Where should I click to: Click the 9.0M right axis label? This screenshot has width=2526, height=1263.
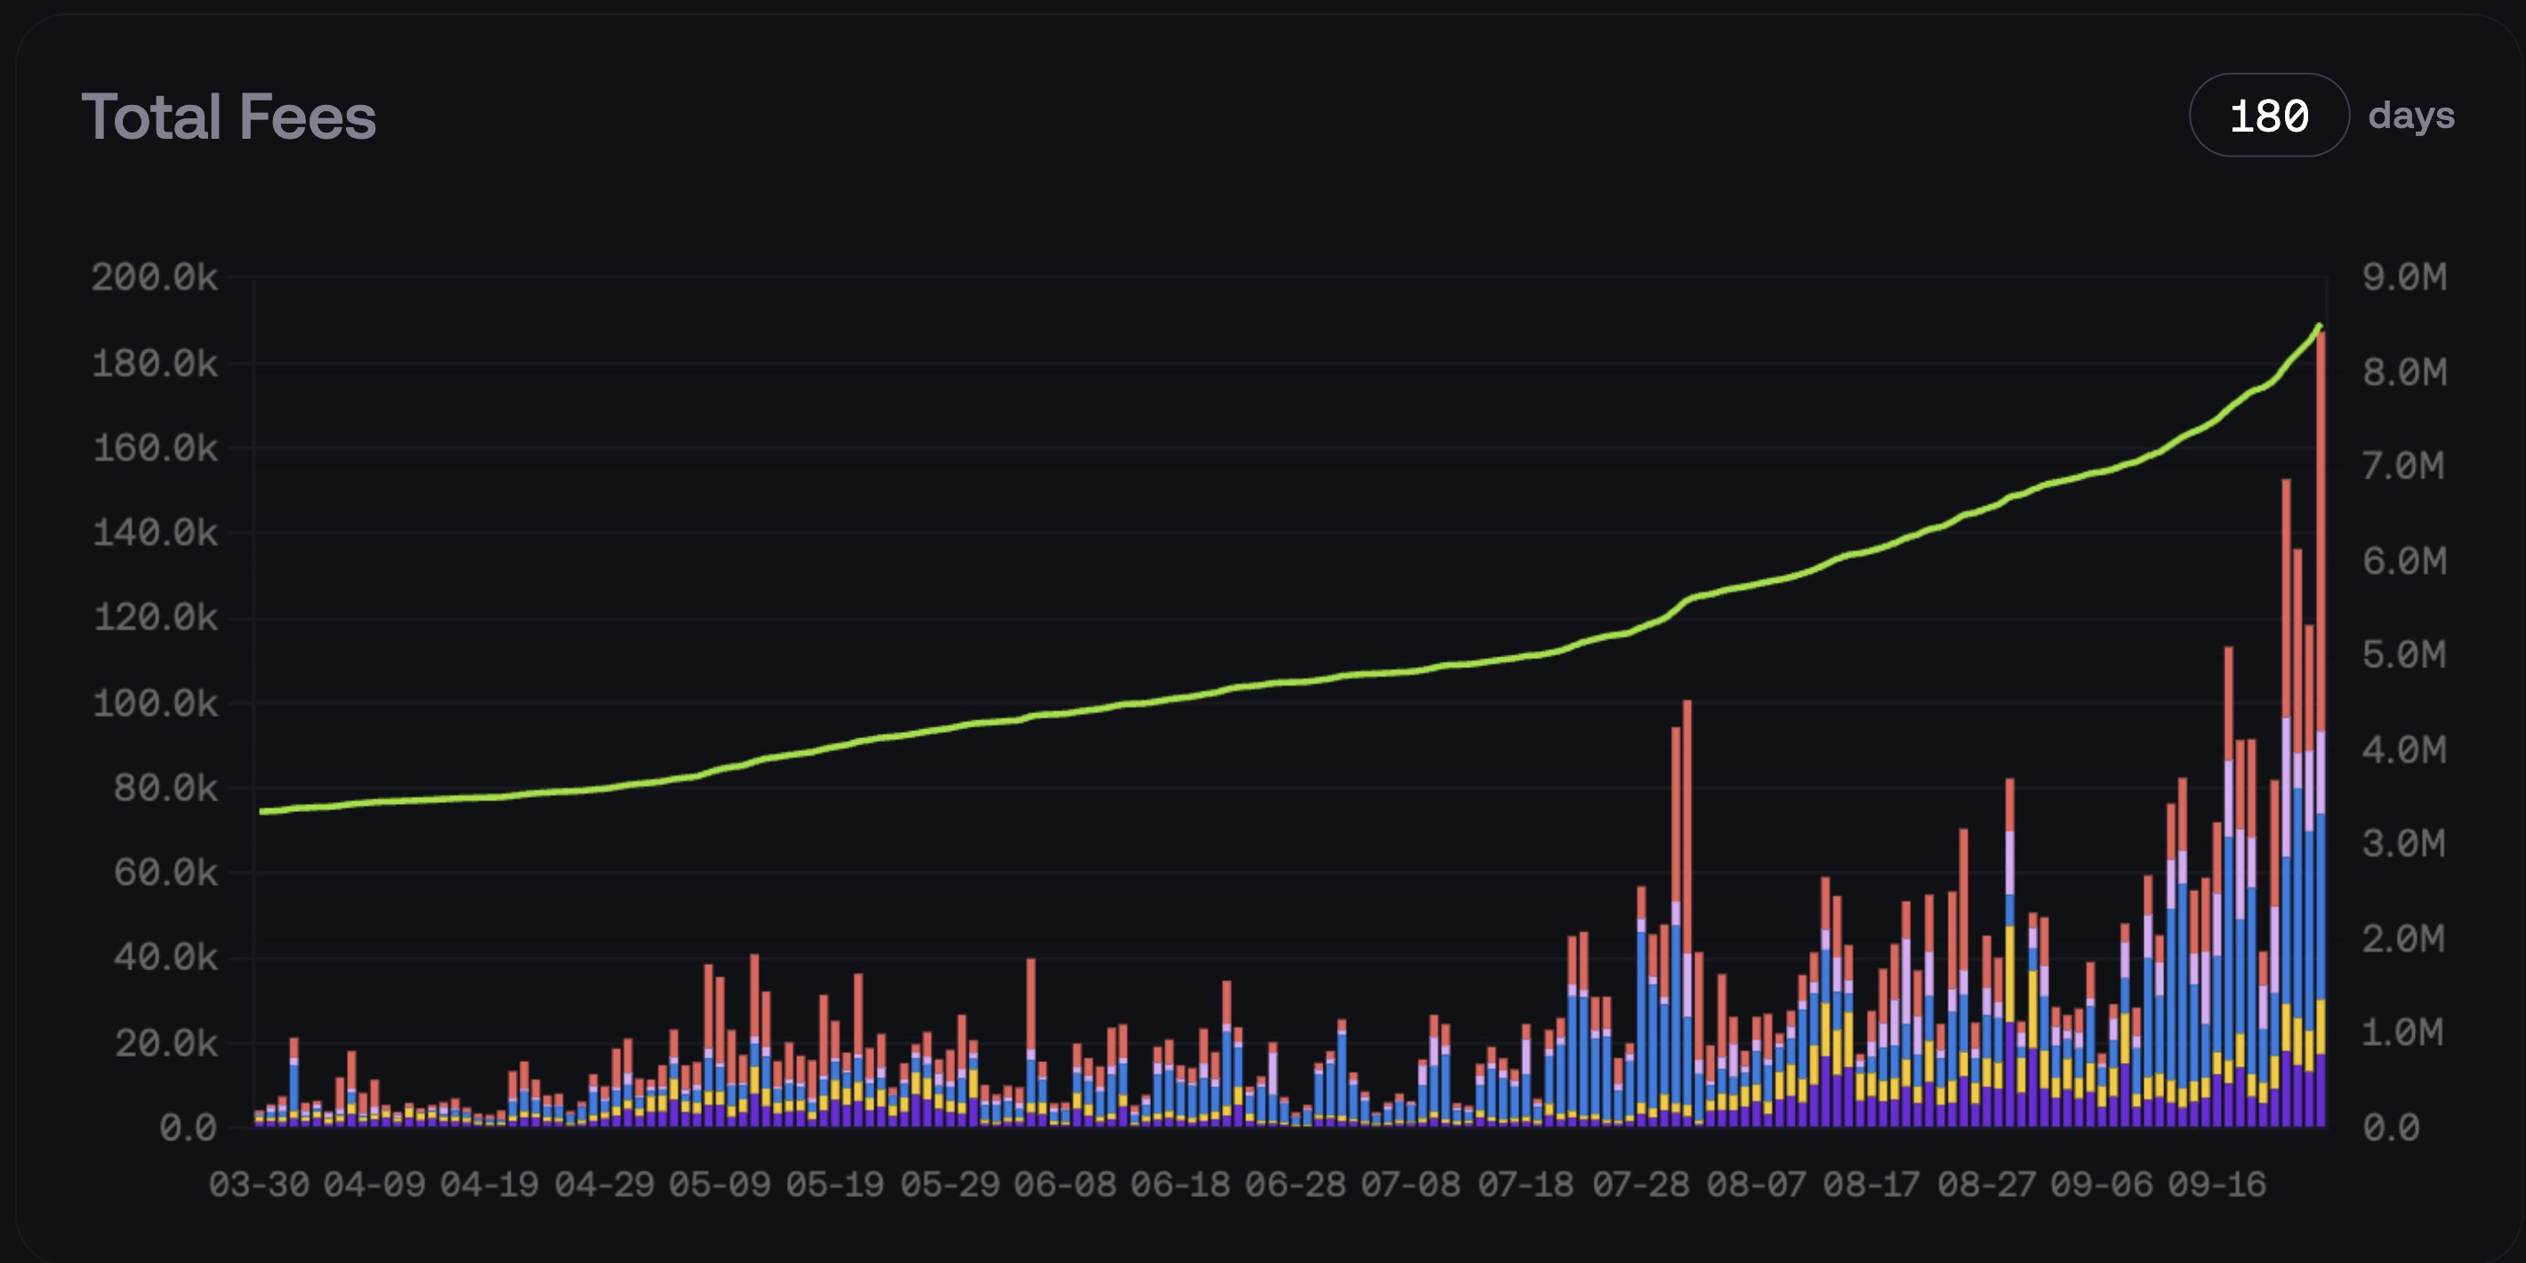pyautogui.click(x=2403, y=278)
